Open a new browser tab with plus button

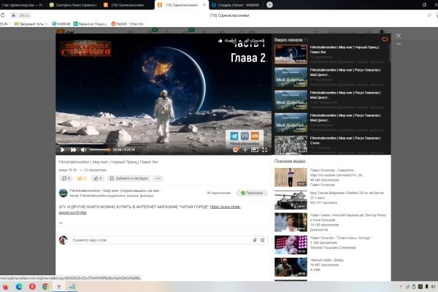click(x=269, y=5)
